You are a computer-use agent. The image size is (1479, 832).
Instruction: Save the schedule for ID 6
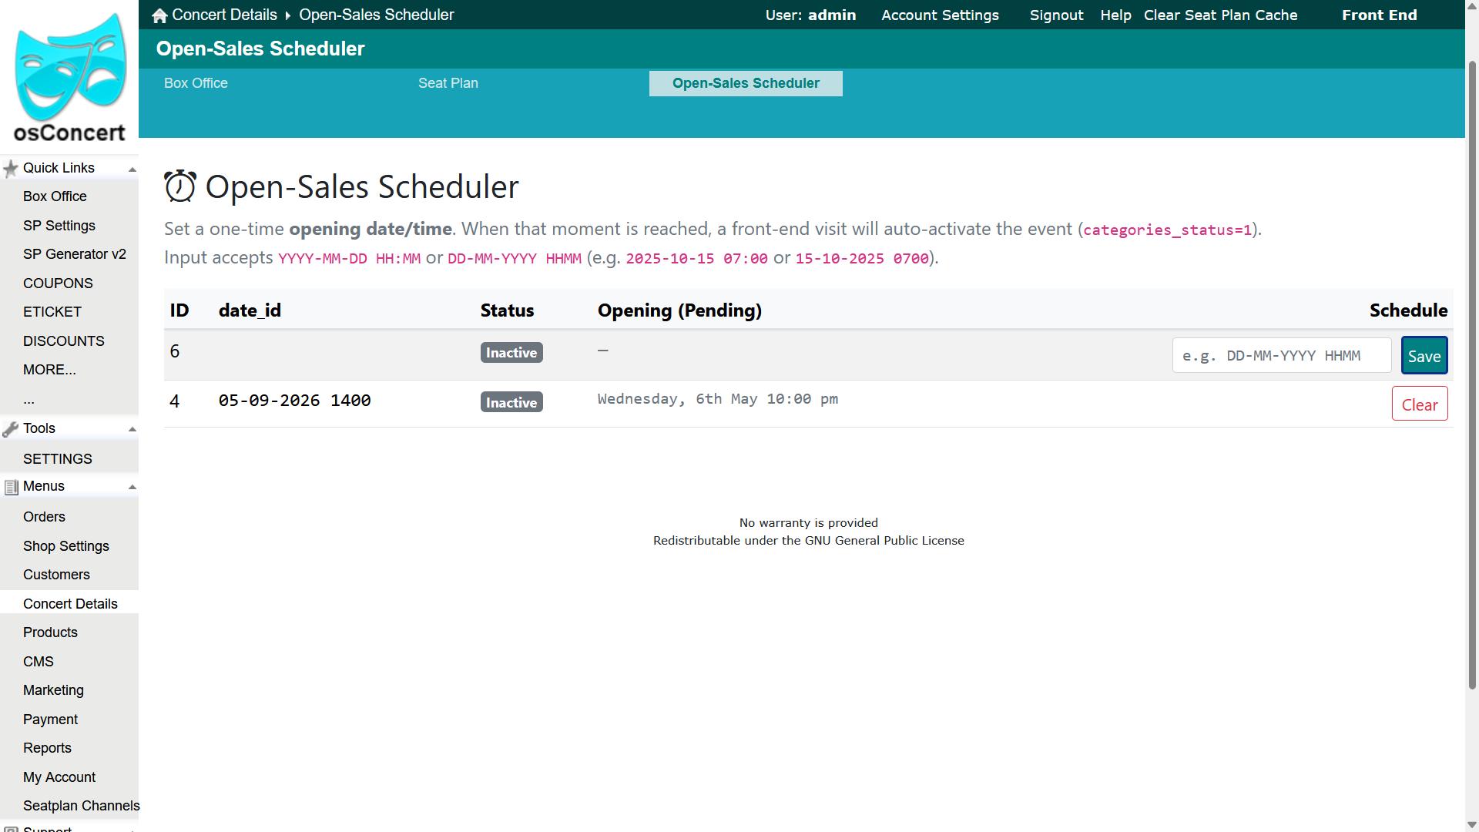(1424, 355)
